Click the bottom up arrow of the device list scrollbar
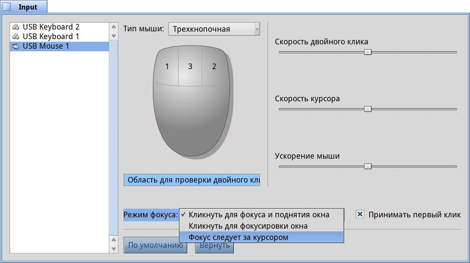Viewport: 470px width, 263px height. coord(114,240)
